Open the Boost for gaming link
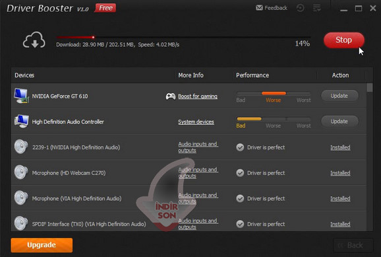 [198, 96]
